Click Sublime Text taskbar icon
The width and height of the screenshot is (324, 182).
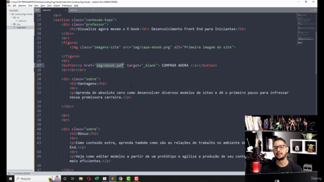click(112, 178)
